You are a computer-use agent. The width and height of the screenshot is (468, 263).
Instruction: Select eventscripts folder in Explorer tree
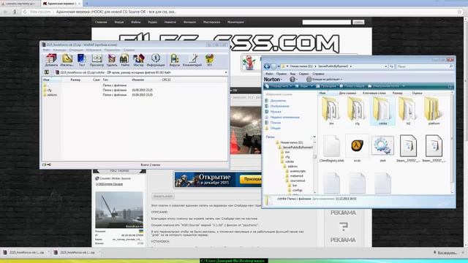(298, 171)
